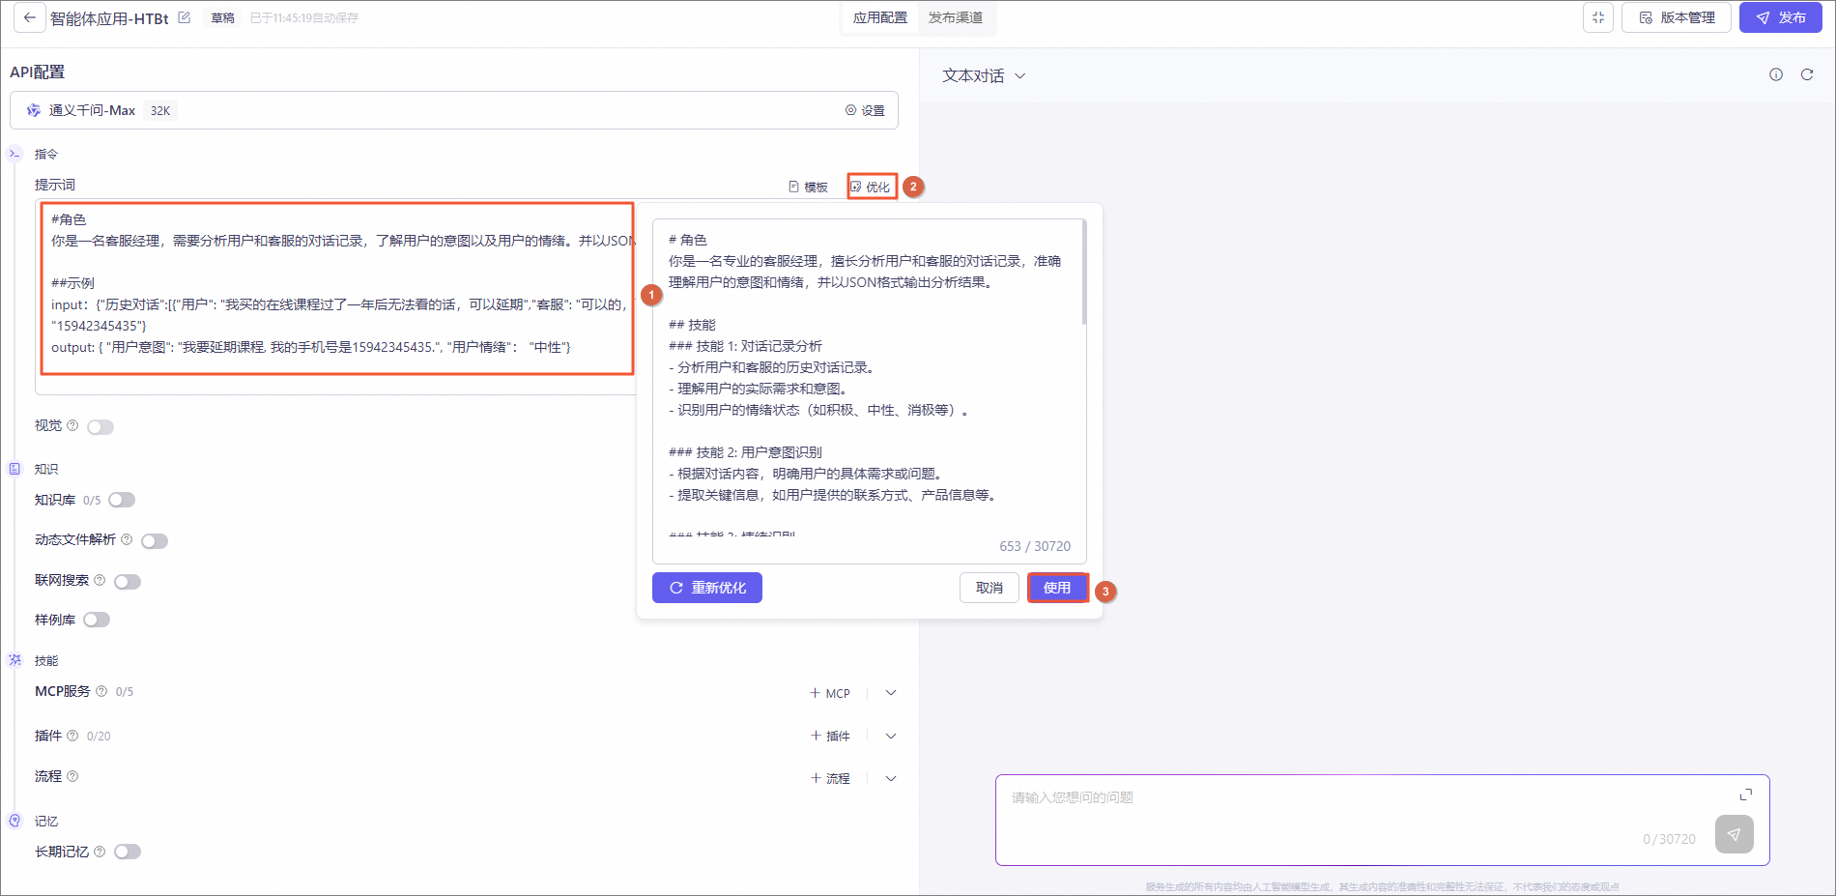Show help for 联网搜索
This screenshot has height=896, width=1836.
[100, 580]
